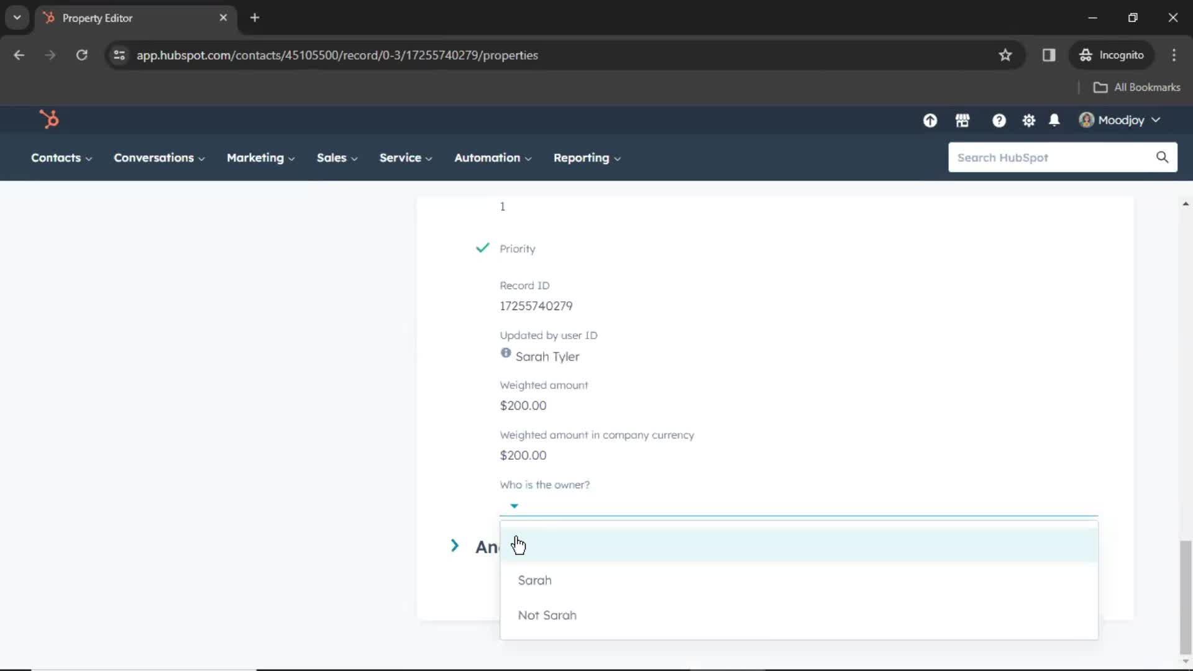This screenshot has height=671, width=1193.
Task: Expand the collapsed 'An...' section
Action: click(x=455, y=547)
